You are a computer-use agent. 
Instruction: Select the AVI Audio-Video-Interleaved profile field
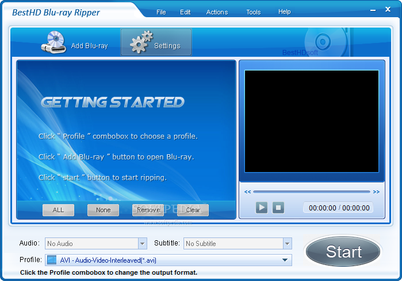point(169,260)
